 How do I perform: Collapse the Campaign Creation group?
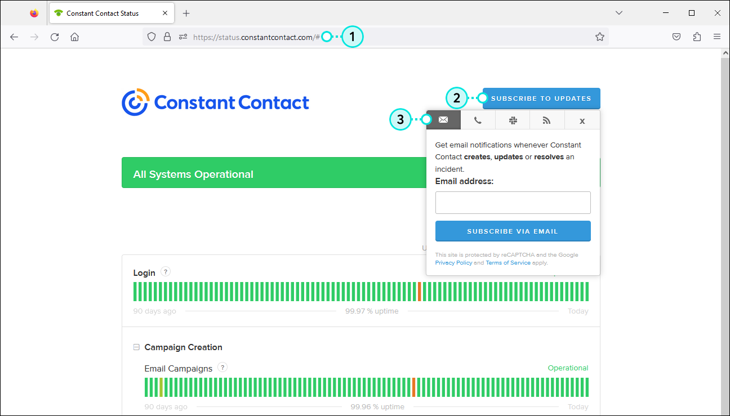click(x=136, y=347)
